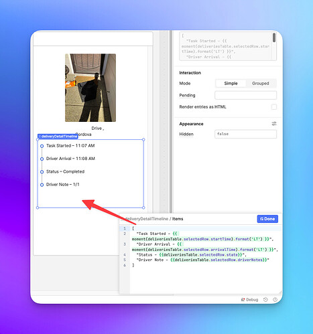
Task: Click the items code box scrollbar
Action: pos(274,37)
